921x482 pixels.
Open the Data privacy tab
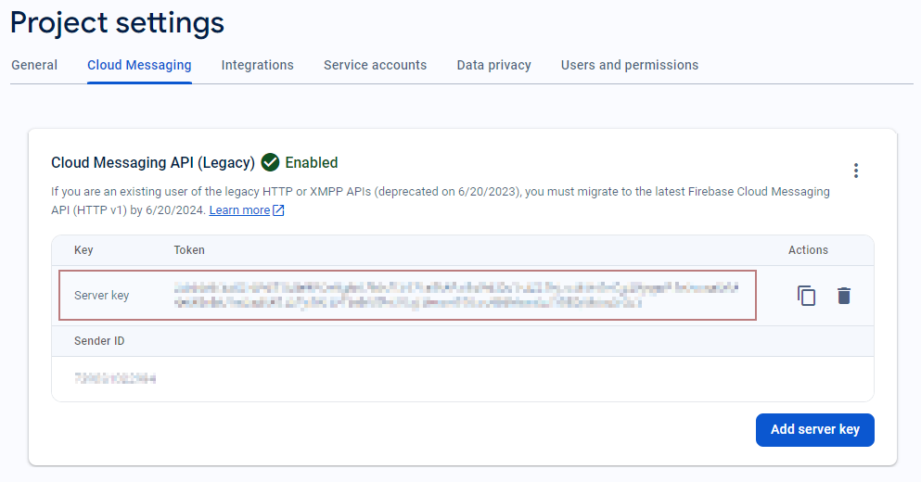click(493, 65)
